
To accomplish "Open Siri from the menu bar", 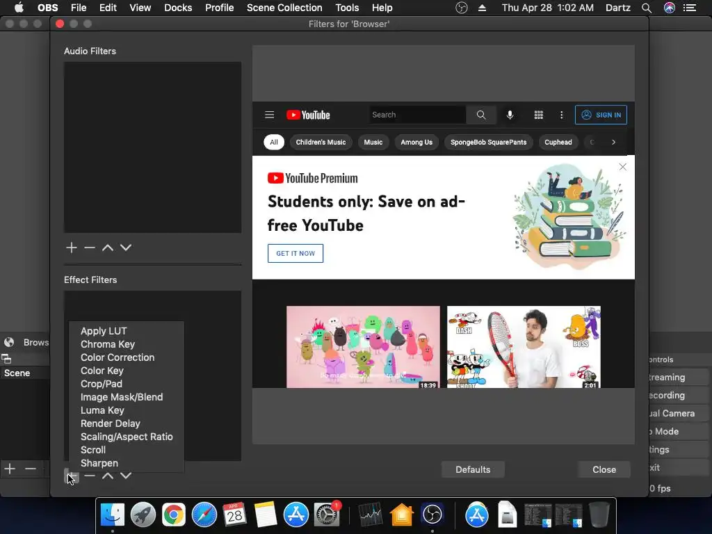I will 670,8.
